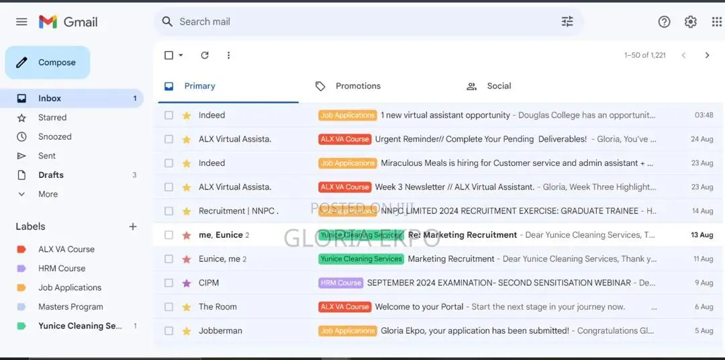
Task: Select the Indeed 03:48 email checkbox
Action: 168,116
